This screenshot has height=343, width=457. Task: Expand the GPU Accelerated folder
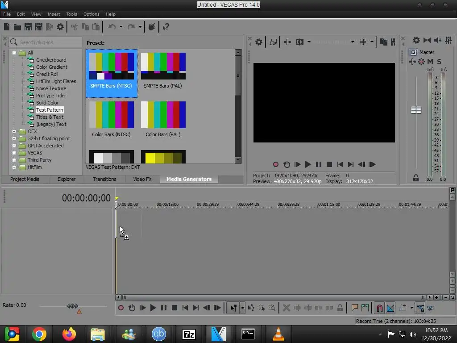pos(14,146)
